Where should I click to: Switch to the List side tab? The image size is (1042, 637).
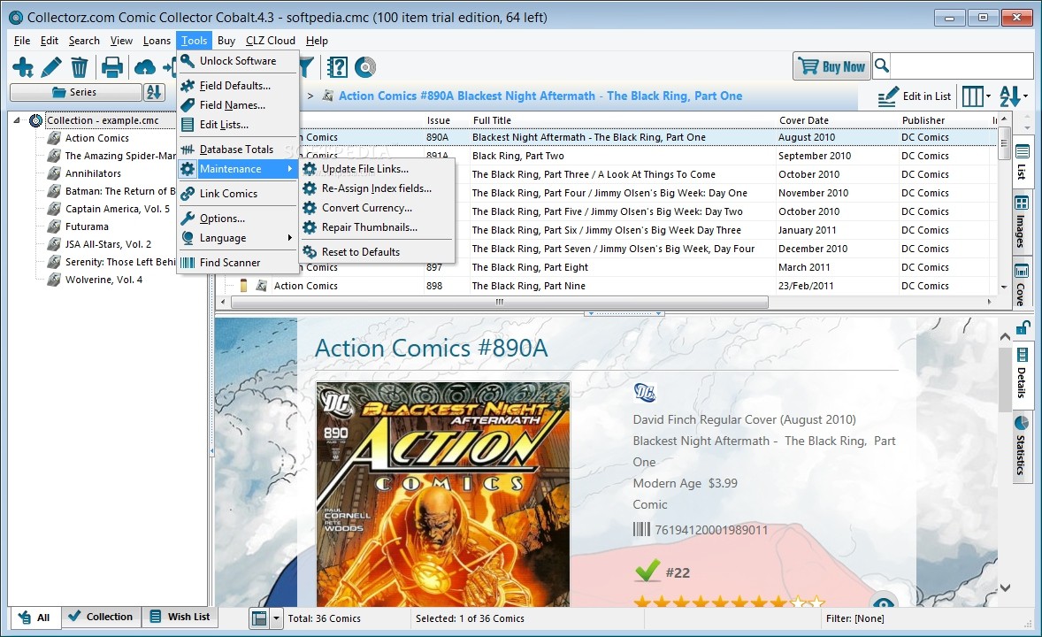(1022, 161)
